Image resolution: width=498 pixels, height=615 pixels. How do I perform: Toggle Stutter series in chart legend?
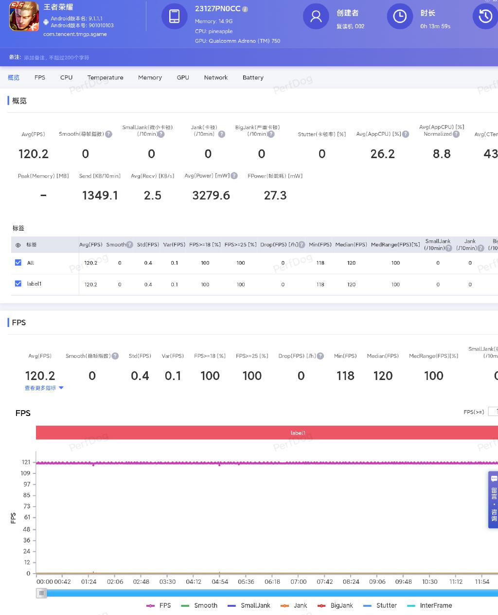(380, 605)
